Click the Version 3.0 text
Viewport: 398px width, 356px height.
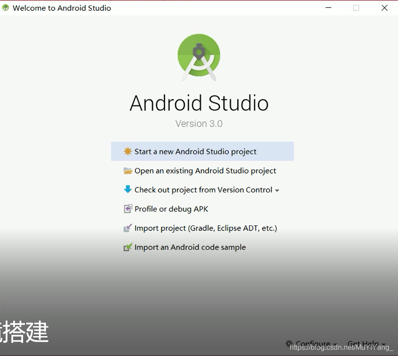point(199,124)
